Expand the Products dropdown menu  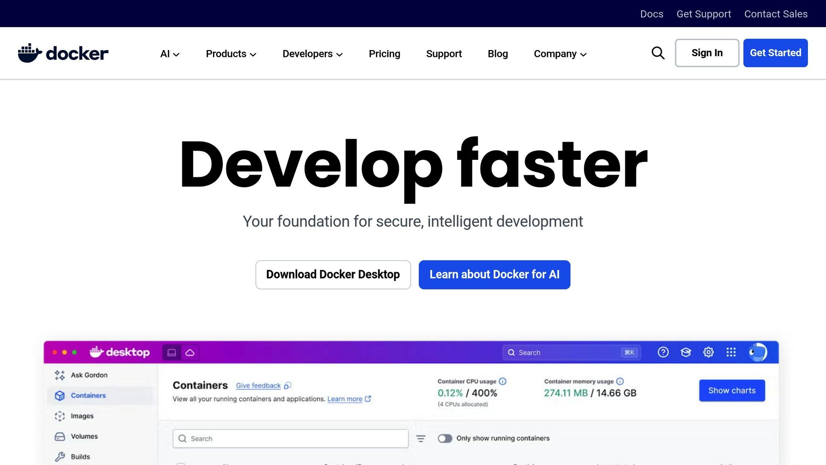[x=231, y=54]
